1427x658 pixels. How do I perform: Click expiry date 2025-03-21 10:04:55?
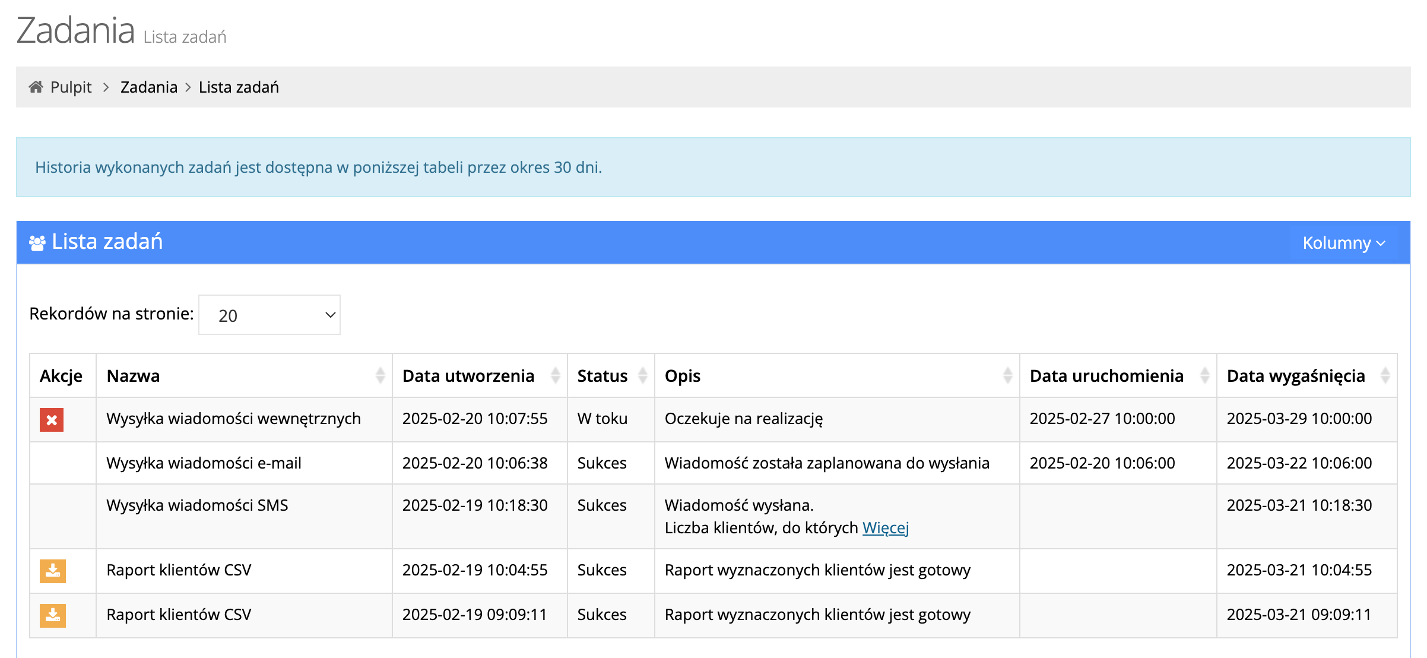pyautogui.click(x=1299, y=570)
